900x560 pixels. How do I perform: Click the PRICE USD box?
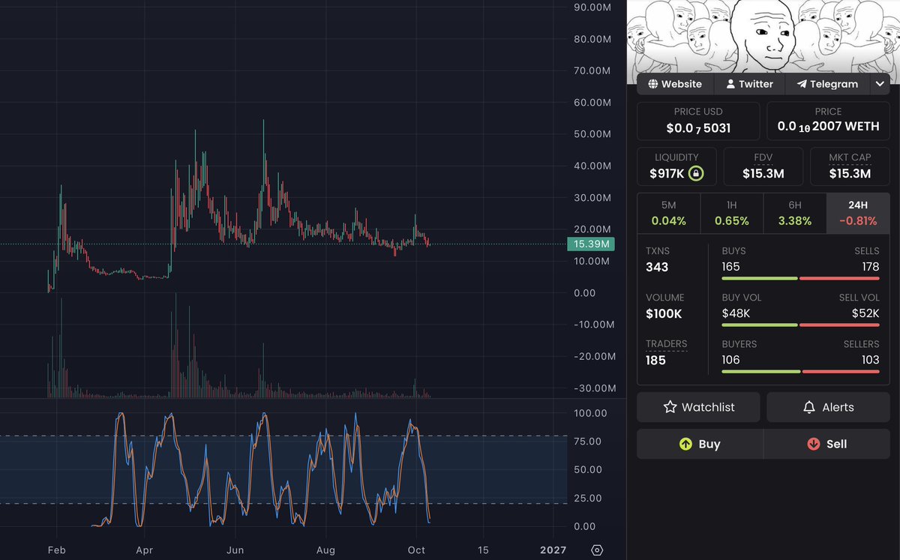[x=698, y=121]
